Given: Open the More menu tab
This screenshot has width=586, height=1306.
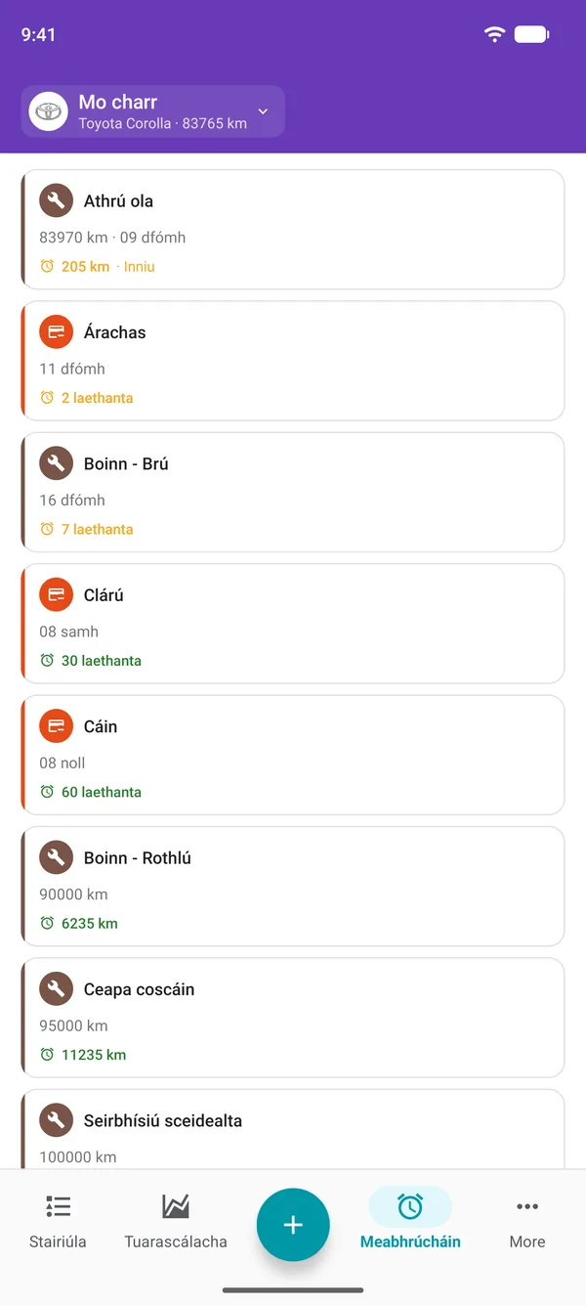Looking at the screenshot, I should [527, 1222].
